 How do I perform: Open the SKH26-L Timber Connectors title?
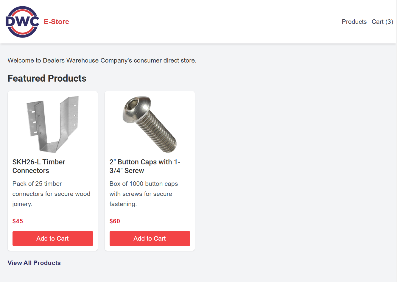[39, 166]
